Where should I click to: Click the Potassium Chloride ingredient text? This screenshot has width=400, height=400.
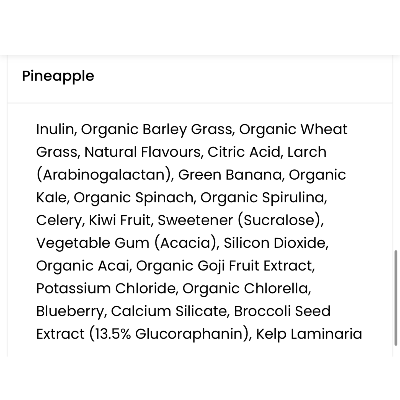[105, 288]
